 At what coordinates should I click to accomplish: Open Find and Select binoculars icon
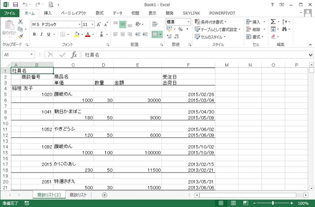[284, 30]
